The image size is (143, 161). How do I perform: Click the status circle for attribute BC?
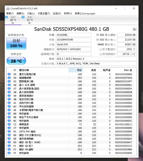(9, 121)
